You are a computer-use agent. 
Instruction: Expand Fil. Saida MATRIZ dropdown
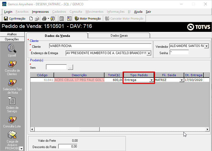pyautogui.click(x=182, y=80)
